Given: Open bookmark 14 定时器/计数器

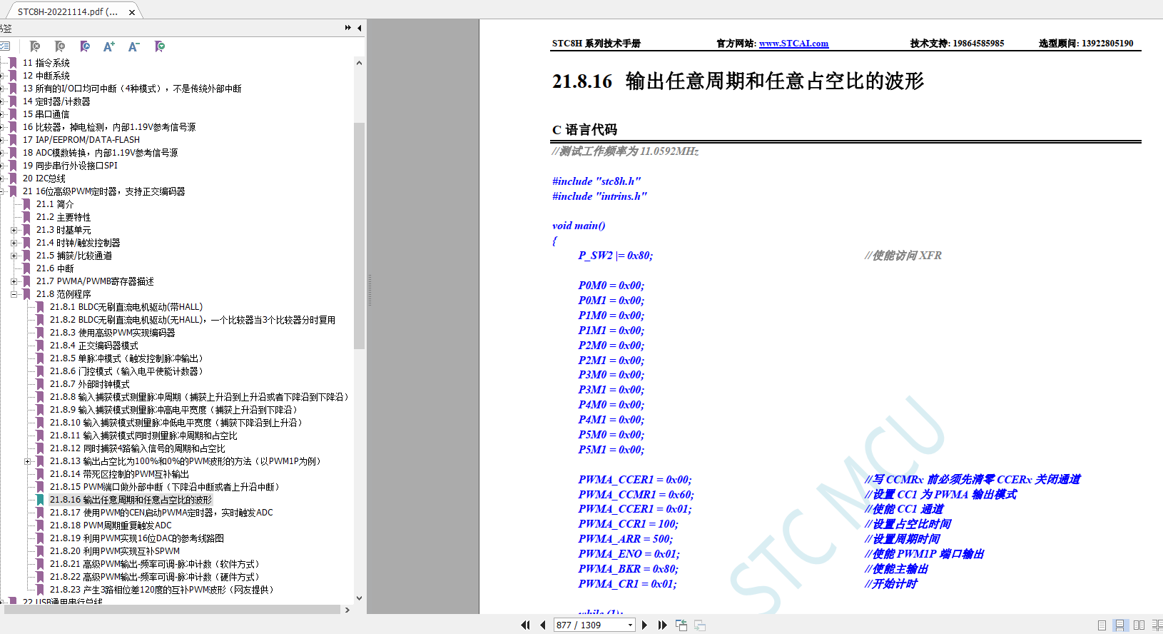Looking at the screenshot, I should point(56,101).
